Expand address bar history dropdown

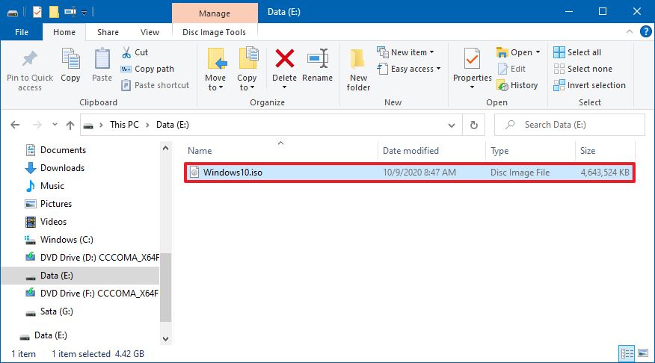(x=452, y=125)
